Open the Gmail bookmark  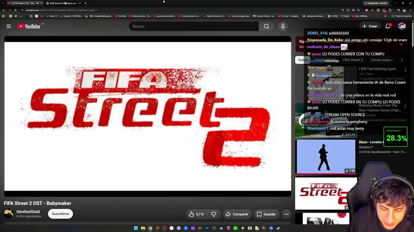pyautogui.click(x=345, y=16)
